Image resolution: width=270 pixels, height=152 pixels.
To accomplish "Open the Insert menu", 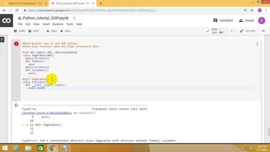I will tap(46, 24).
